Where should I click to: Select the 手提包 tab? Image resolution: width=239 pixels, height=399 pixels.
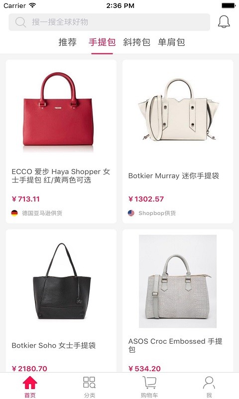pyautogui.click(x=102, y=42)
